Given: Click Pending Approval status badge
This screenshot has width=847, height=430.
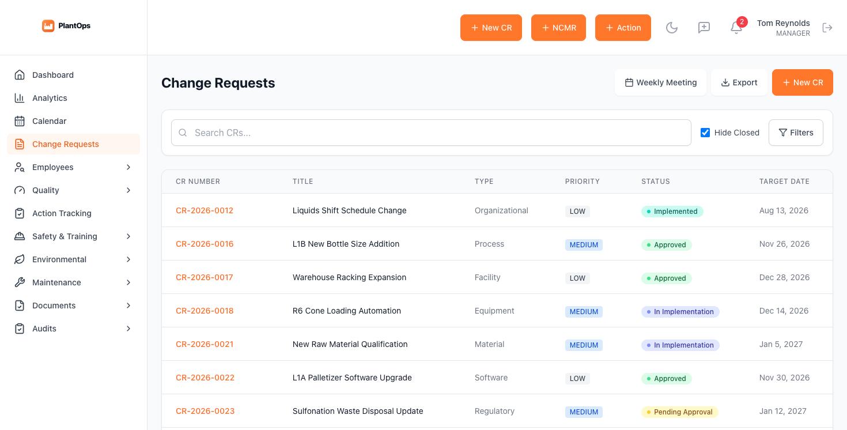Looking at the screenshot, I should coord(679,412).
